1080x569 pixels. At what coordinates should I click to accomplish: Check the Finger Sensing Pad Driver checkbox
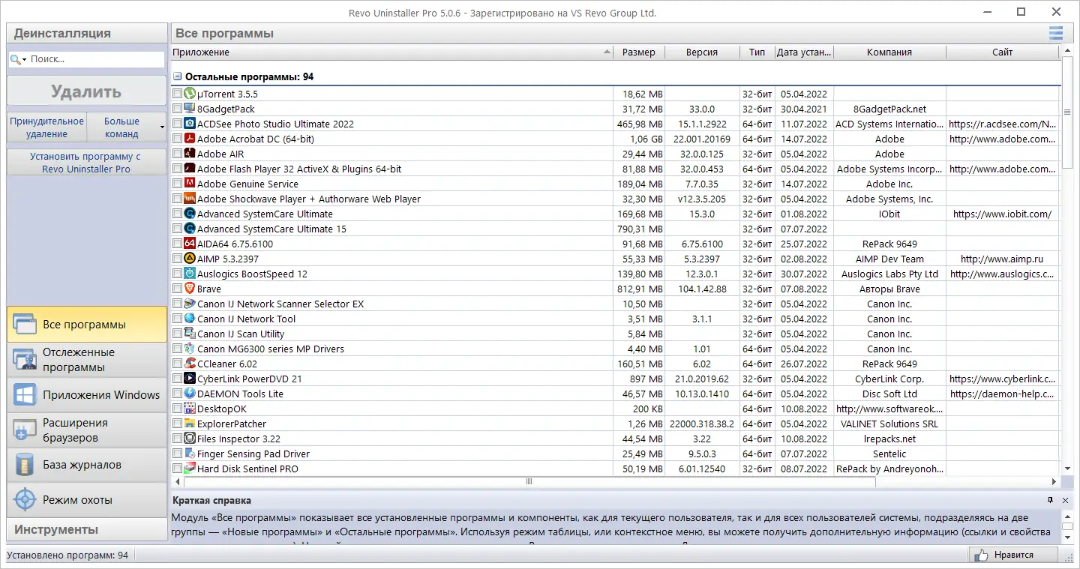[177, 454]
